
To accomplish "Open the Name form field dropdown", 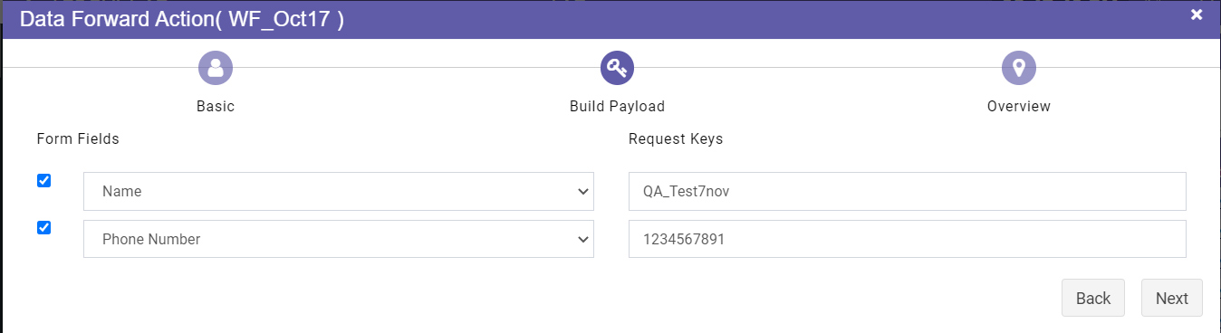I will (339, 192).
